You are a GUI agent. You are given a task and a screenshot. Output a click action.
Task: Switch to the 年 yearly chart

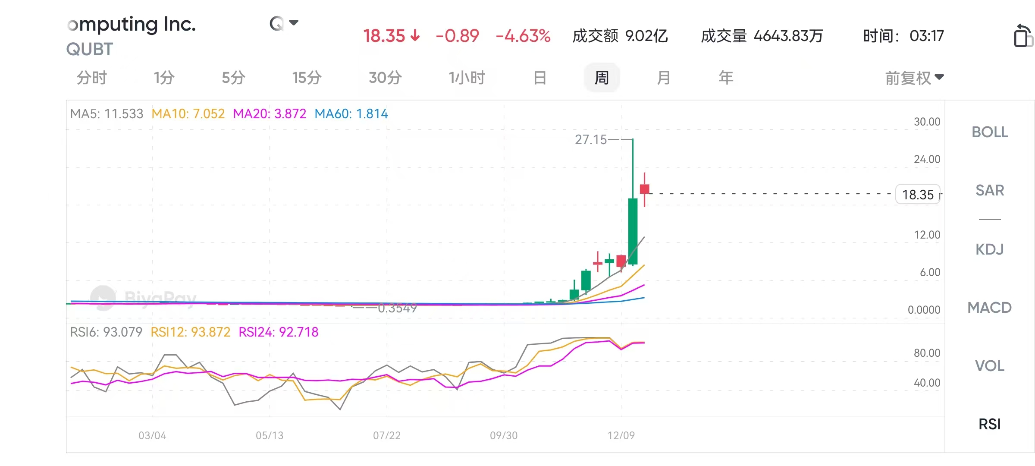[726, 78]
